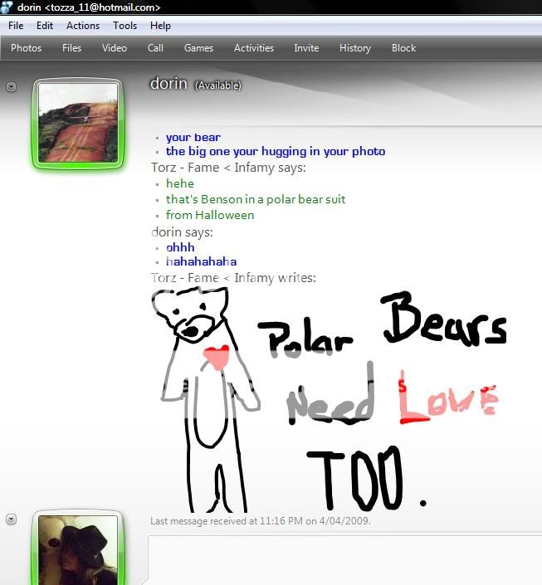The width and height of the screenshot is (542, 585).
Task: Expand options arrow beside your own display picture
Action: [12, 519]
